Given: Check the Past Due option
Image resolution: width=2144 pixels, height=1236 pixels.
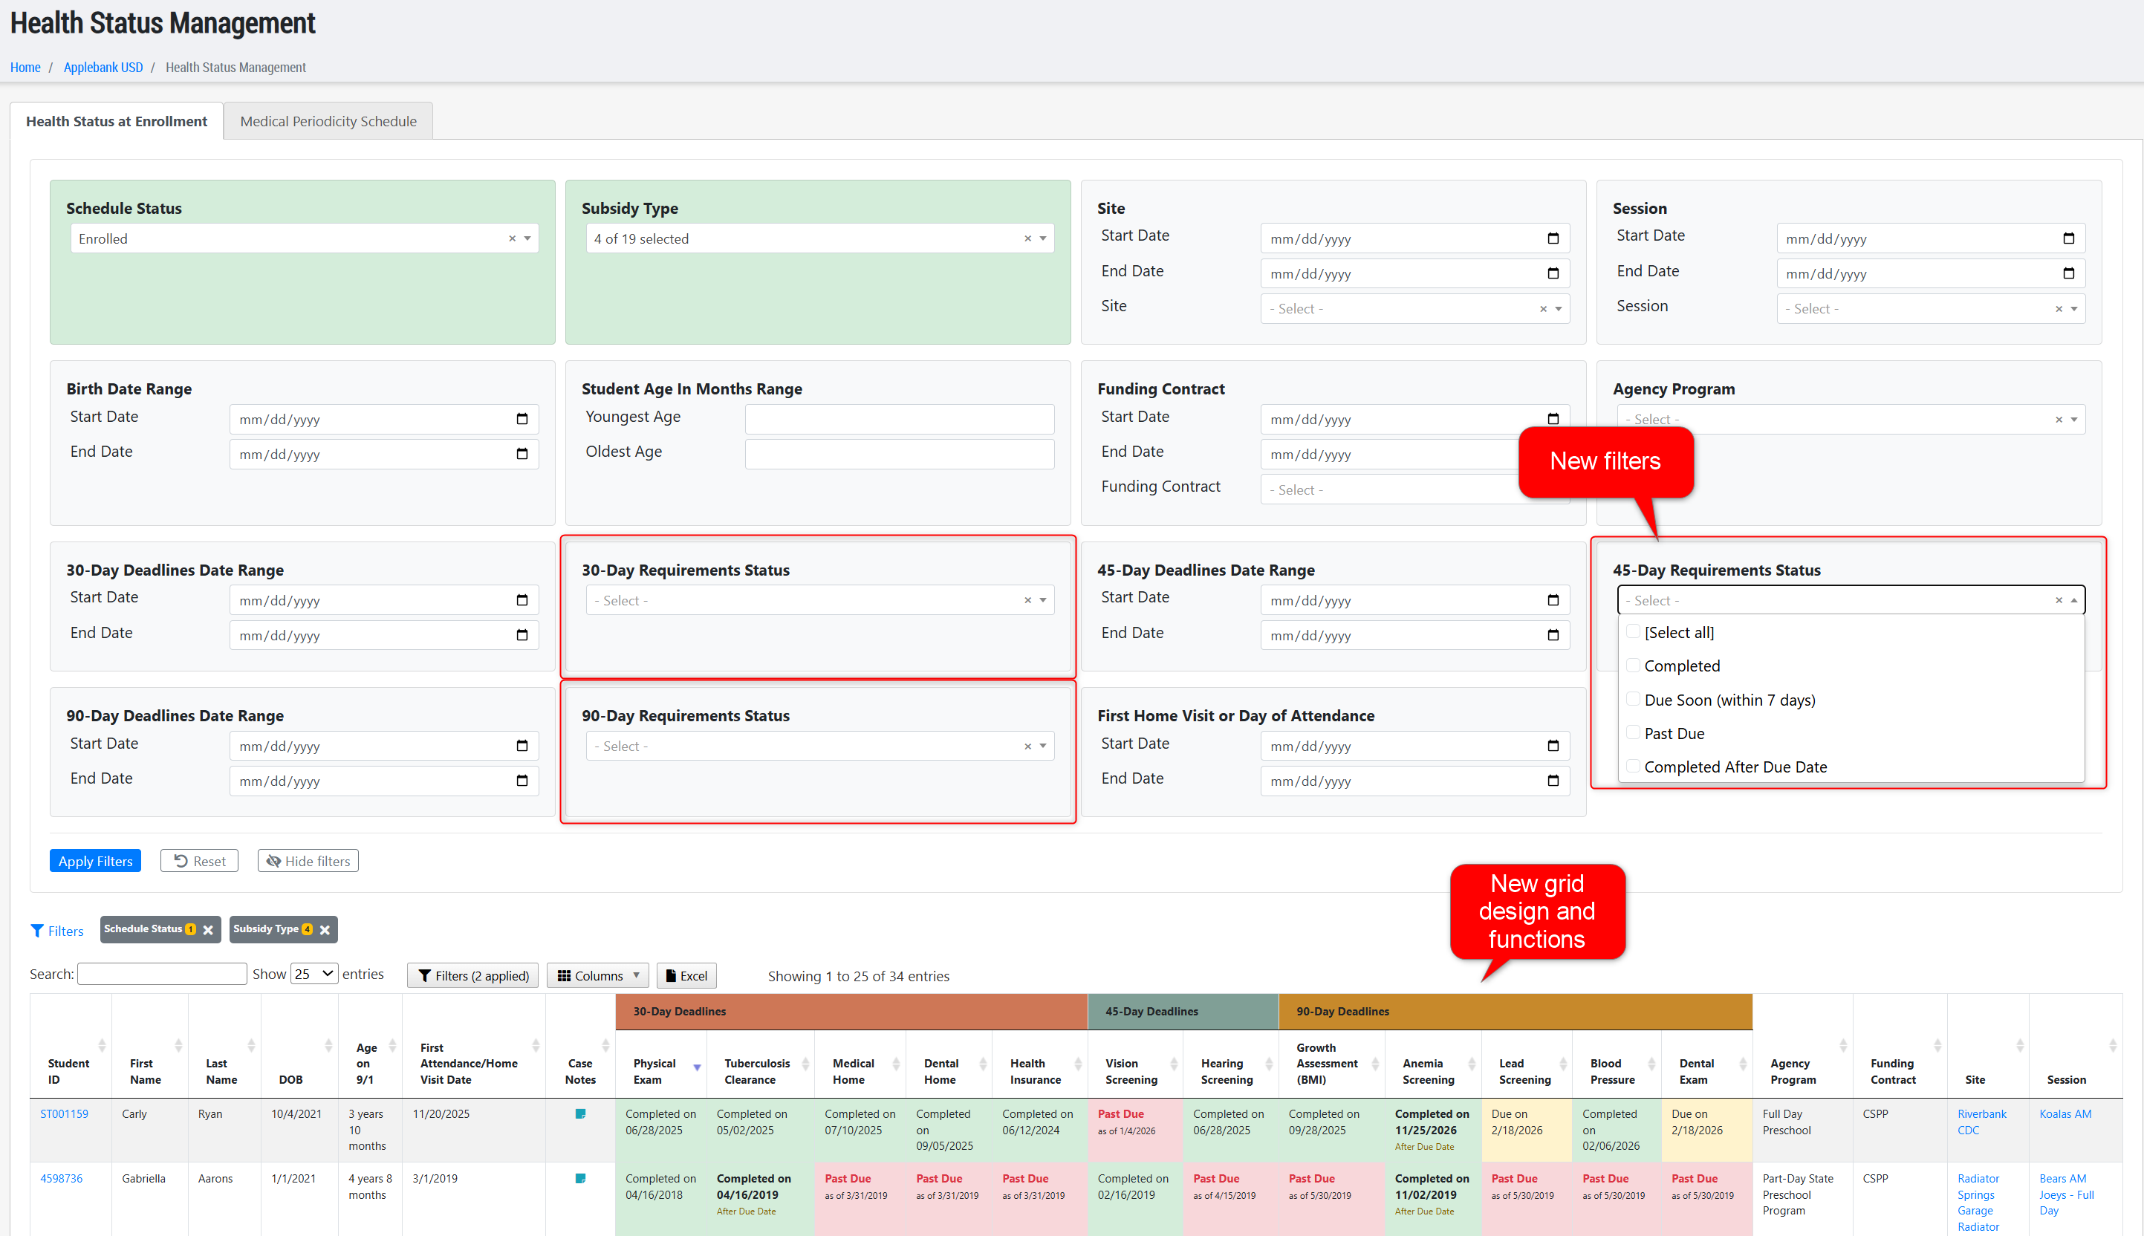Looking at the screenshot, I should point(1632,732).
